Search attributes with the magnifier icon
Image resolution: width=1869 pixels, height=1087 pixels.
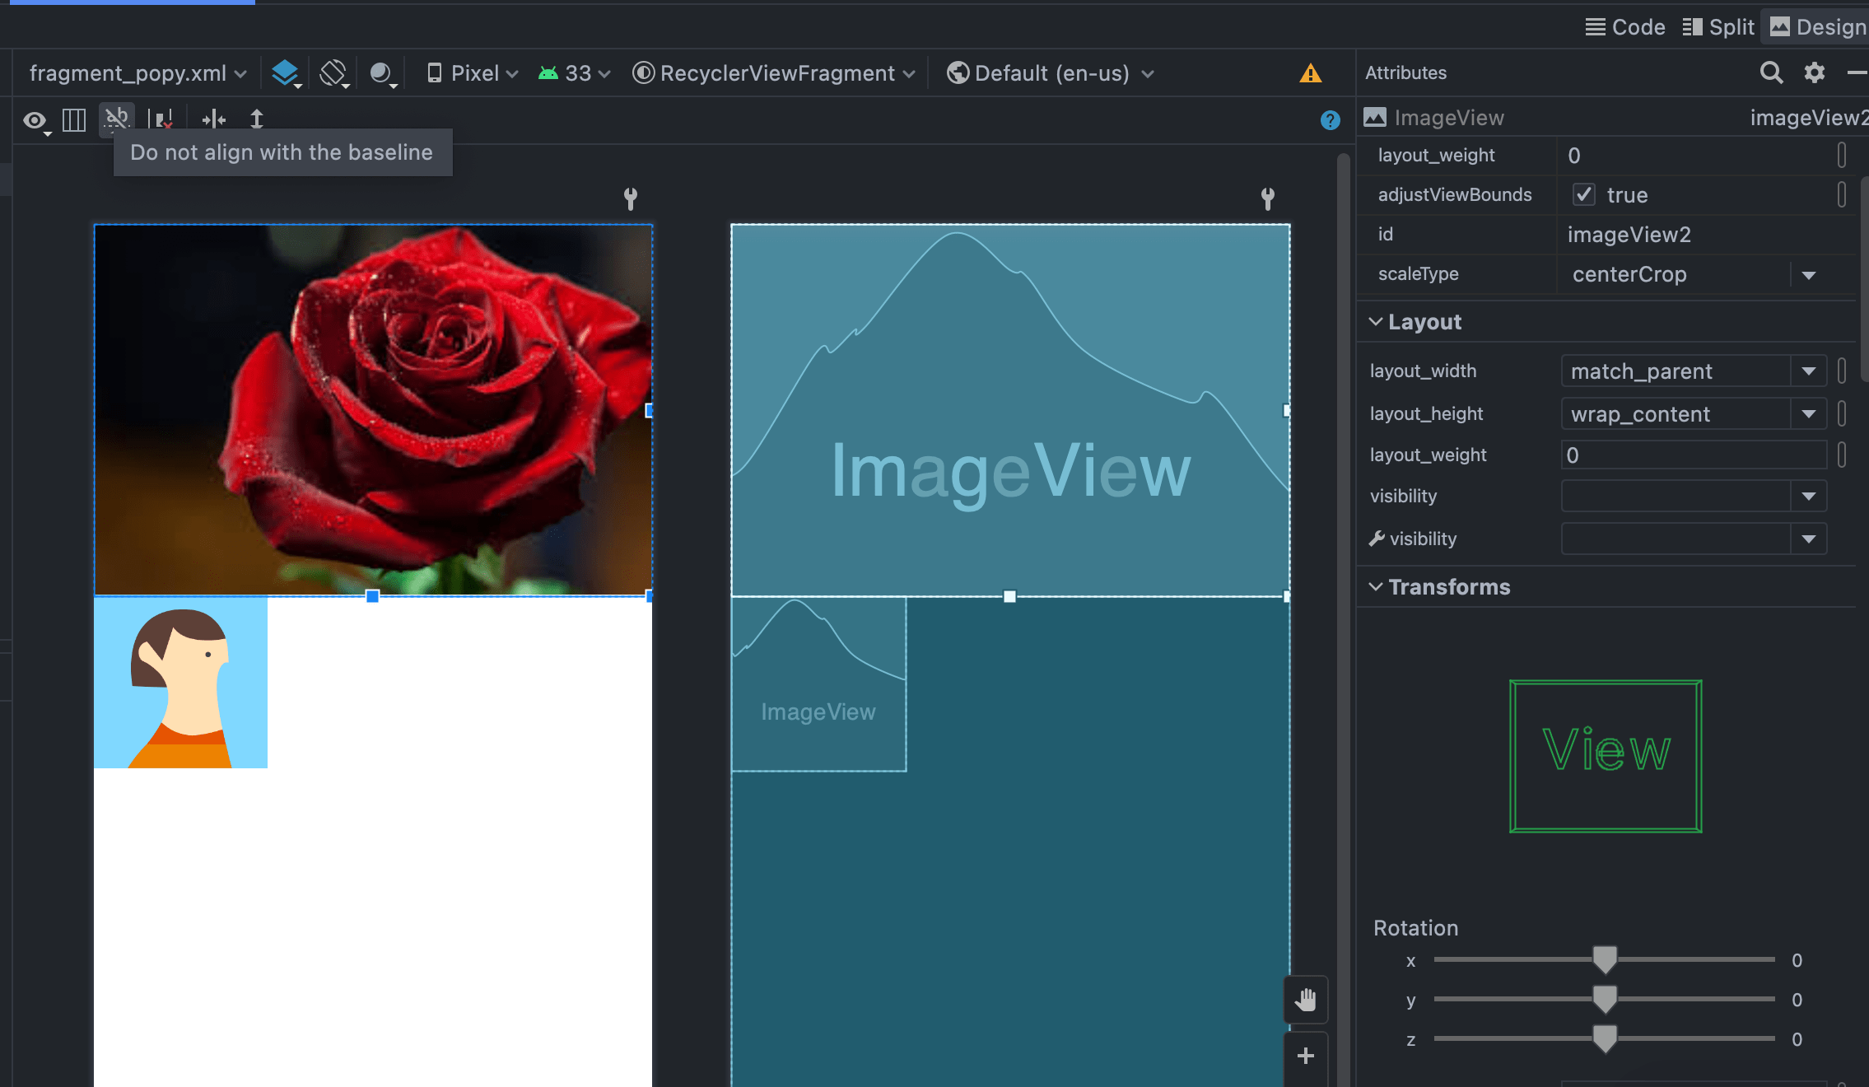click(1771, 72)
